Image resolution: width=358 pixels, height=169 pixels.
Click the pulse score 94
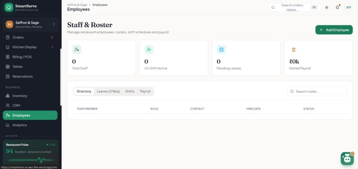(9, 151)
